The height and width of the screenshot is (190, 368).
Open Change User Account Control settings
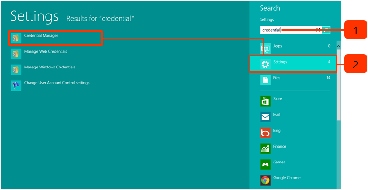[x=57, y=83]
